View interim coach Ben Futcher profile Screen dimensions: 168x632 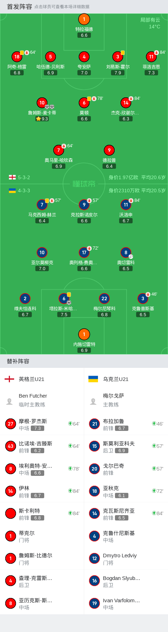tap(42, 400)
